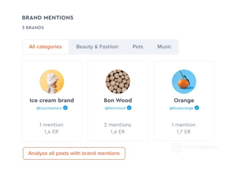Switch to Beauty & Fashion tab
This screenshot has width=237, height=172.
[97, 47]
